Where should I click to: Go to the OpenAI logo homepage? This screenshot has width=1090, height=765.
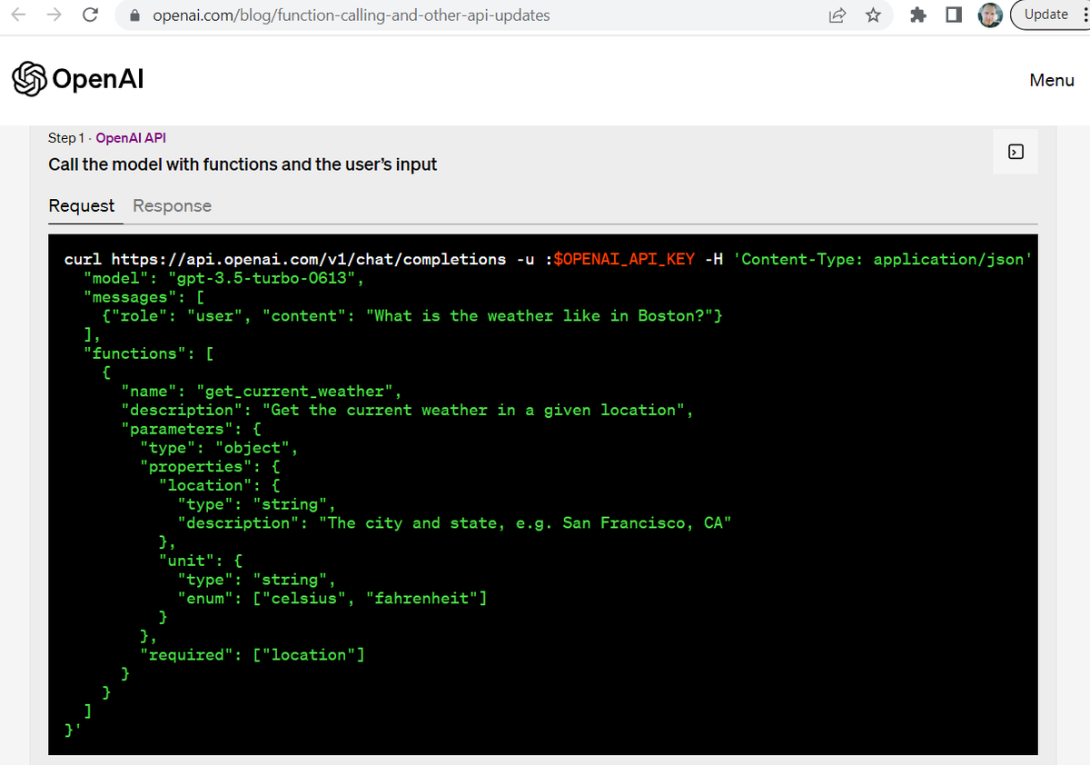[x=78, y=79]
